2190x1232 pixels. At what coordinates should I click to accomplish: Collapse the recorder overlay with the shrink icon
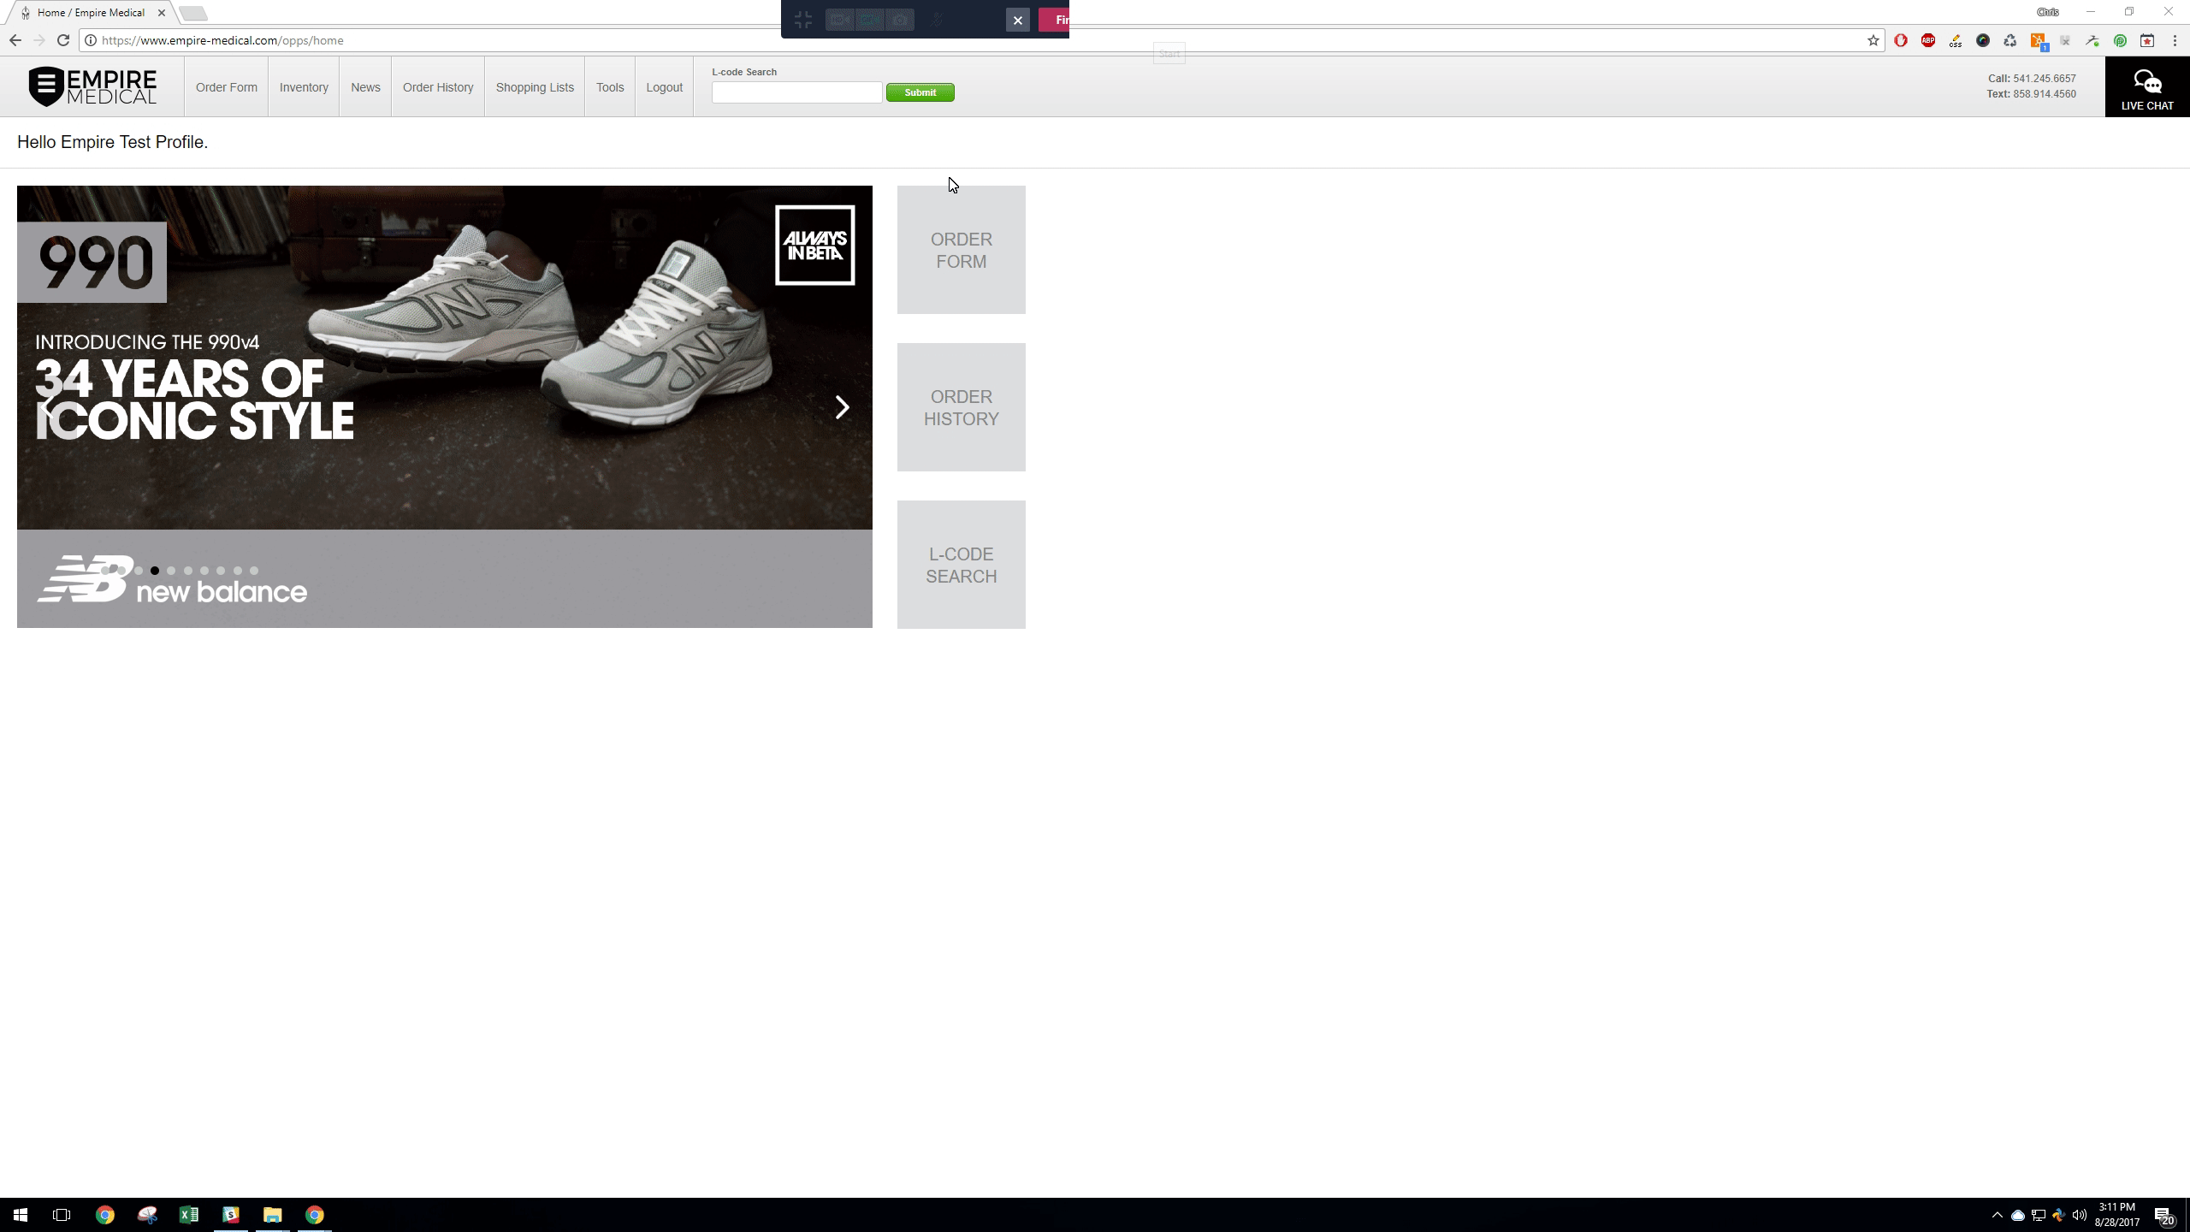(x=802, y=20)
